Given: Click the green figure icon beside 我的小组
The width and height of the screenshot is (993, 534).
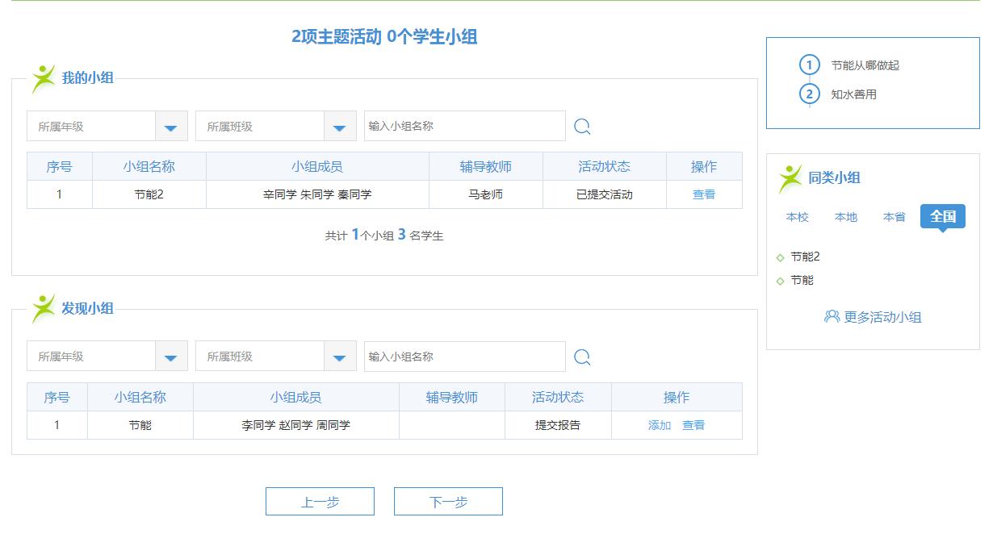Looking at the screenshot, I should (44, 79).
